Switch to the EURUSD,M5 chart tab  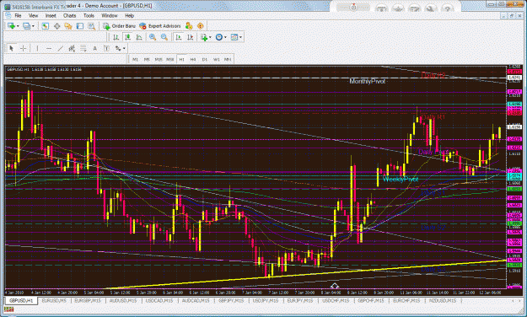54,300
